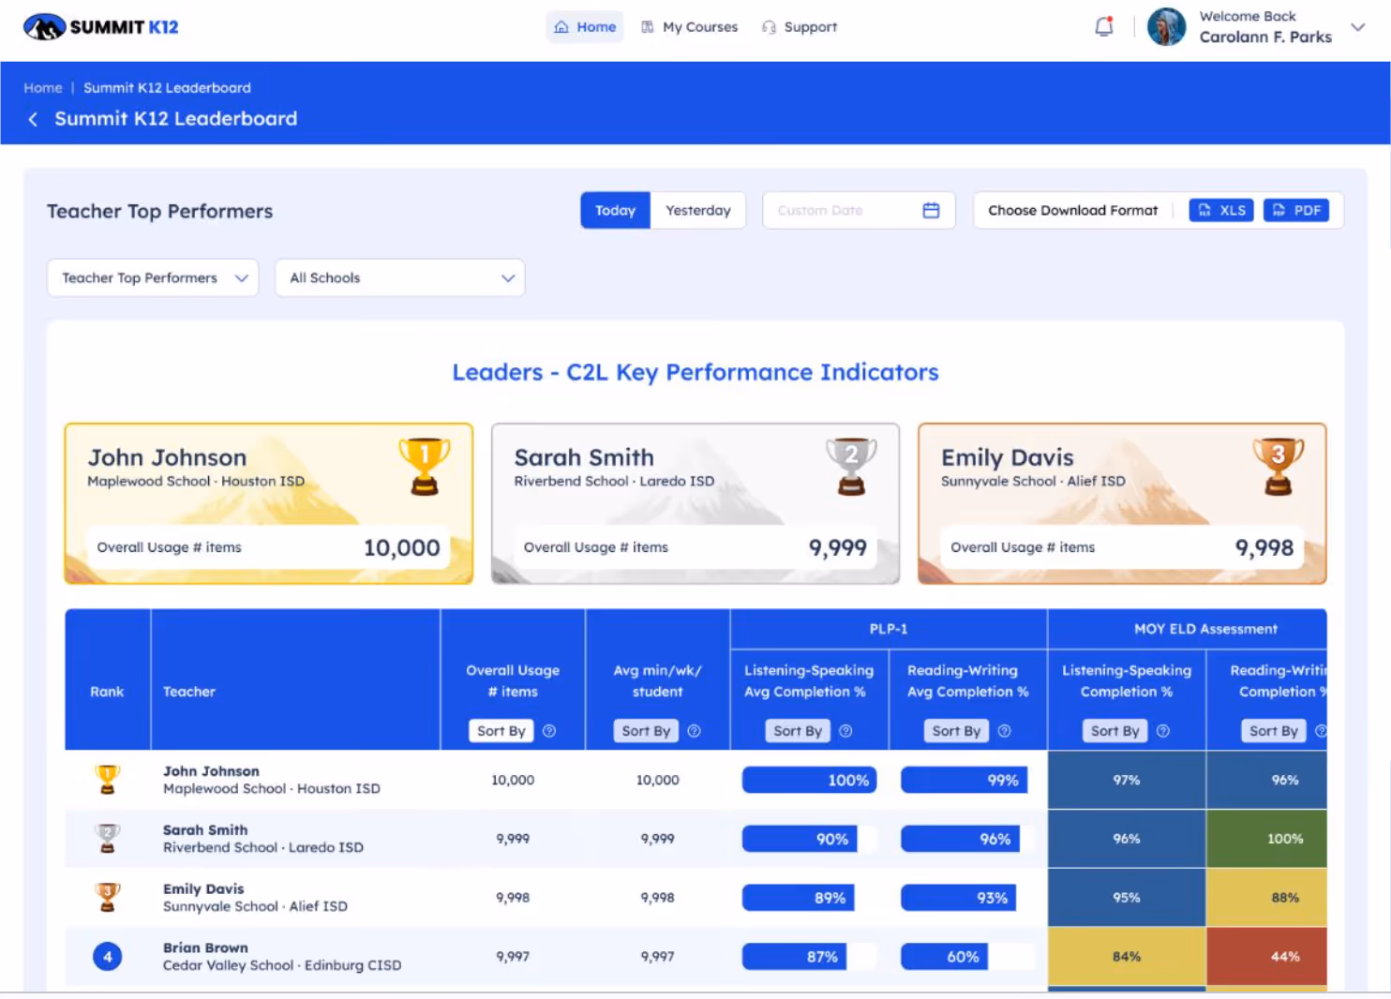Sort by MOY Listening-Speaking Completion
Screen dimensions: 1391x999
coord(1115,731)
